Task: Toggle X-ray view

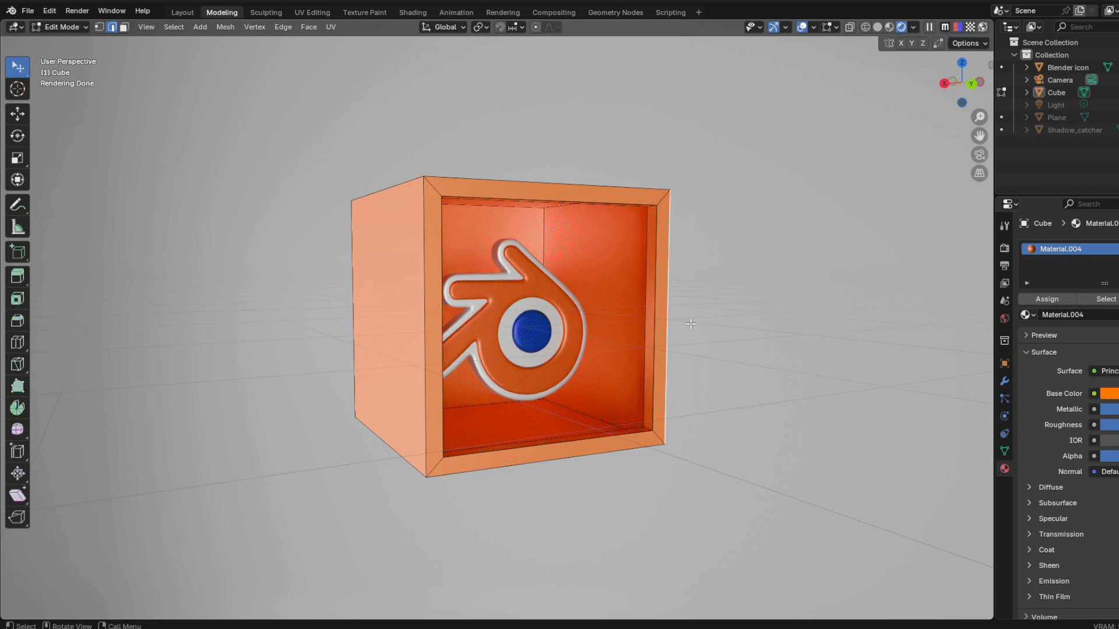Action: pos(850,27)
